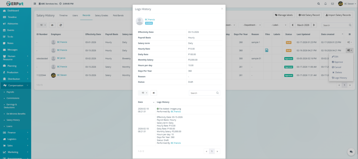Click the chat bubble icon at bottom right
The image size is (358, 159).
[x=350, y=152]
